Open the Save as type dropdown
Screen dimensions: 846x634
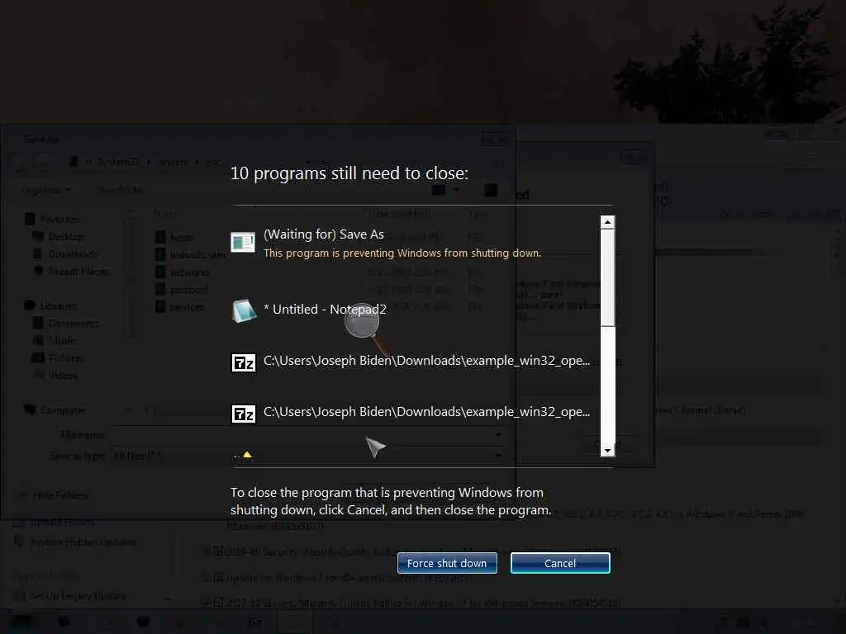point(307,456)
